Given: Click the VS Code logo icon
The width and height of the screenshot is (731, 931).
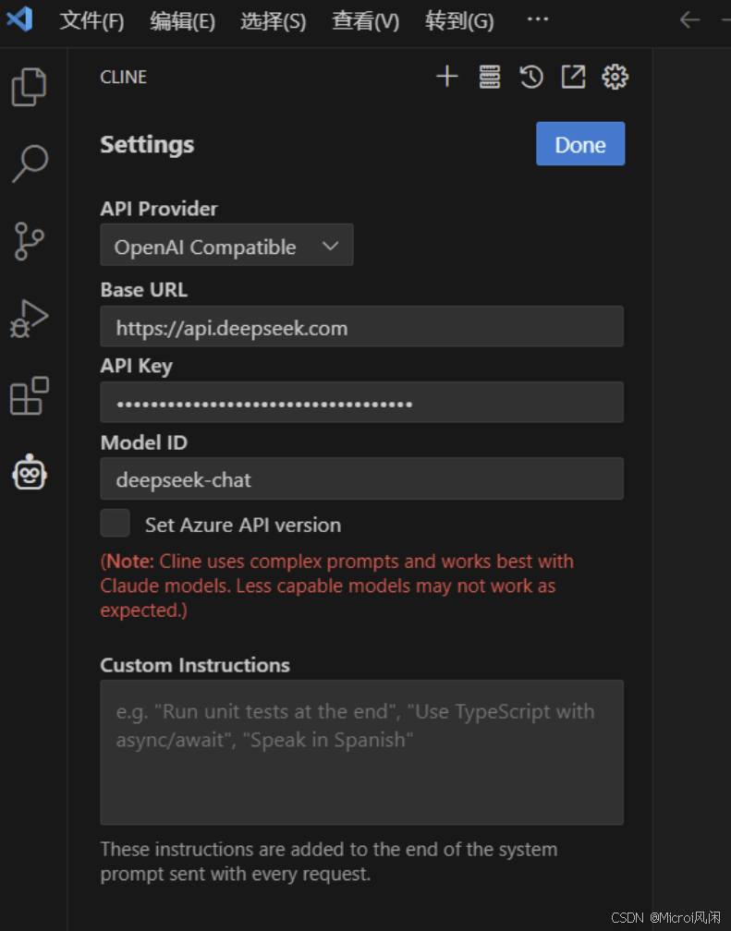Looking at the screenshot, I should click(19, 19).
